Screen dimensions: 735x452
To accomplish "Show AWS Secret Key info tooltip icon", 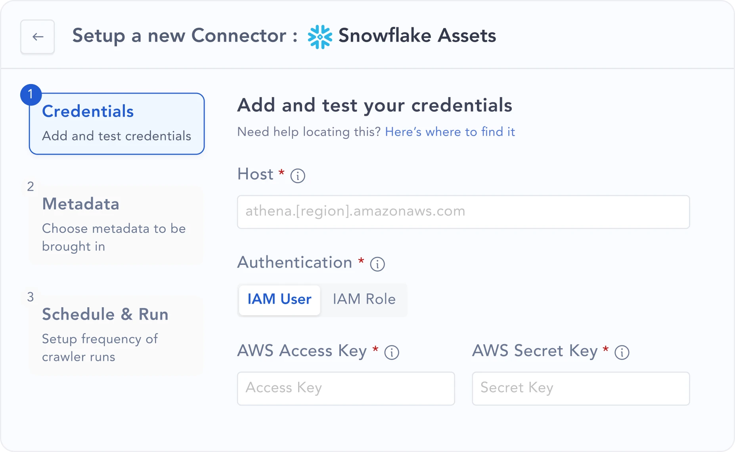I will (x=622, y=352).
